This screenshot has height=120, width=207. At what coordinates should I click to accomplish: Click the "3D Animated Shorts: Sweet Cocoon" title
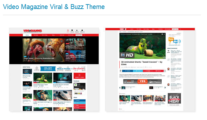[x=142, y=63]
